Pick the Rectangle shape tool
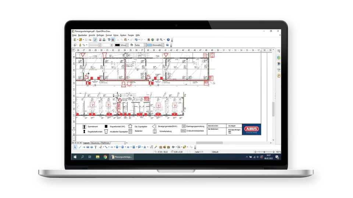This screenshot has height=198, width=353. (x=88, y=147)
